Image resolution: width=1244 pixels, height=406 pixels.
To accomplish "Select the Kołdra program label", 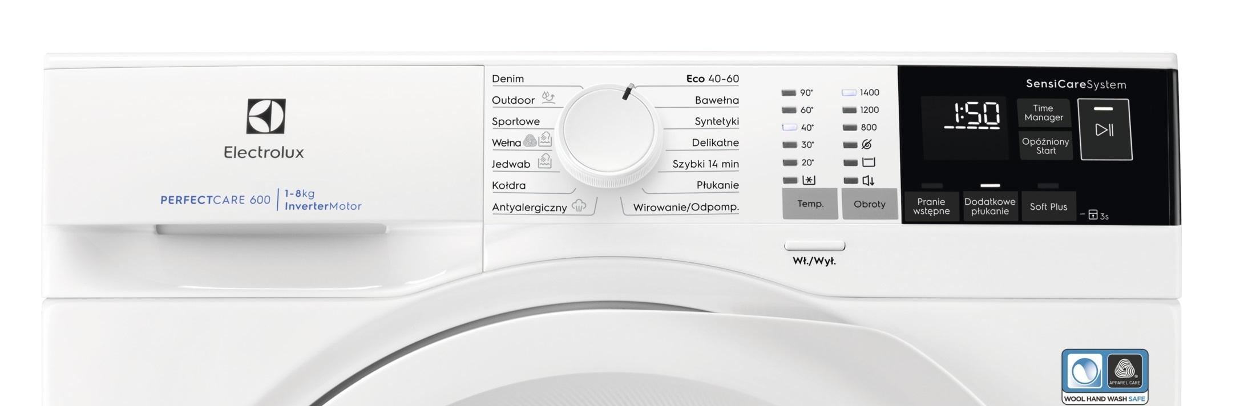I will tap(508, 185).
